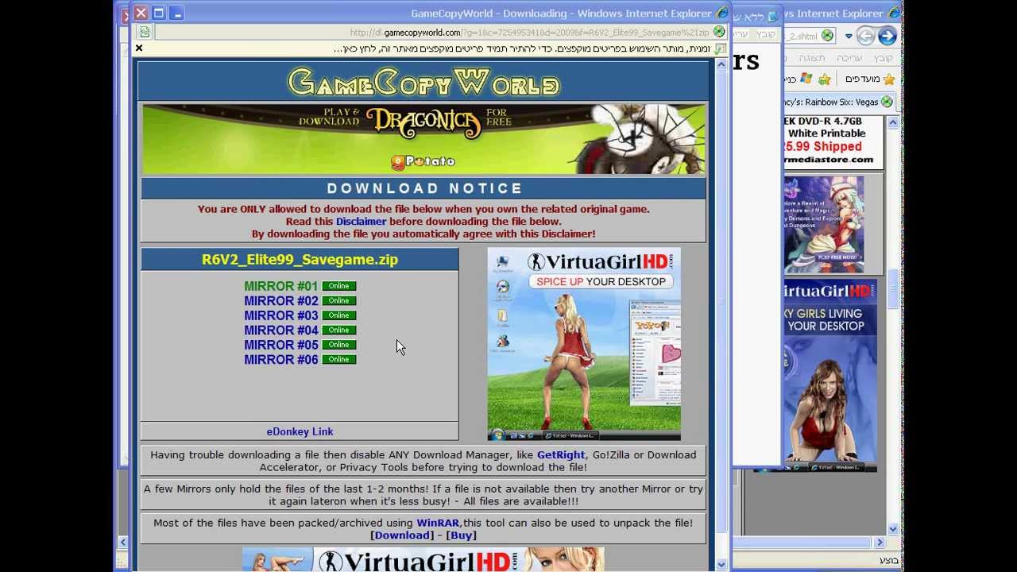Open the eDonkey Link

tap(300, 431)
